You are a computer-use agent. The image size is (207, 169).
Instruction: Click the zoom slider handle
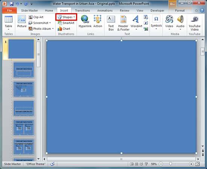click(170, 164)
